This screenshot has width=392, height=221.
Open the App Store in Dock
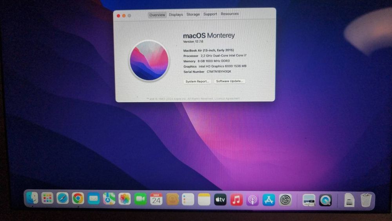pos(269,200)
